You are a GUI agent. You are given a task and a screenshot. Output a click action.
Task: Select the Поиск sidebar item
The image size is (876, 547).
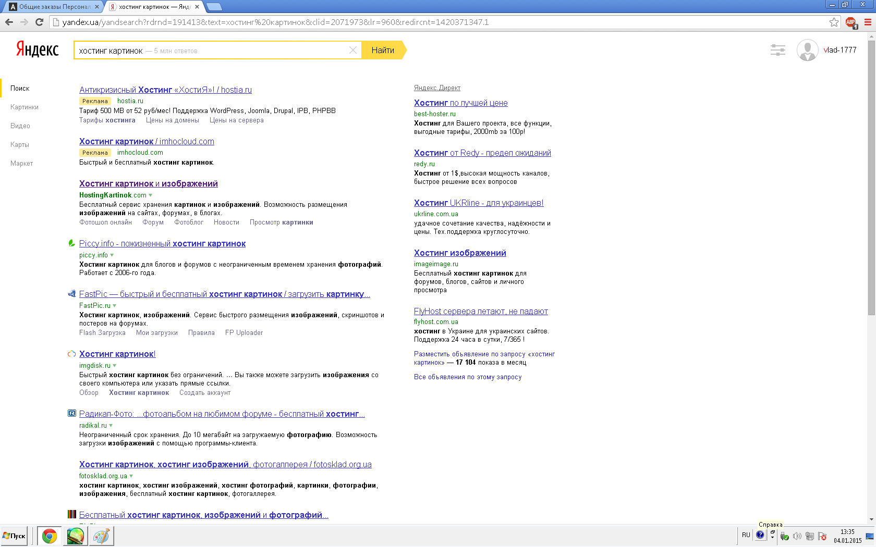pyautogui.click(x=20, y=88)
